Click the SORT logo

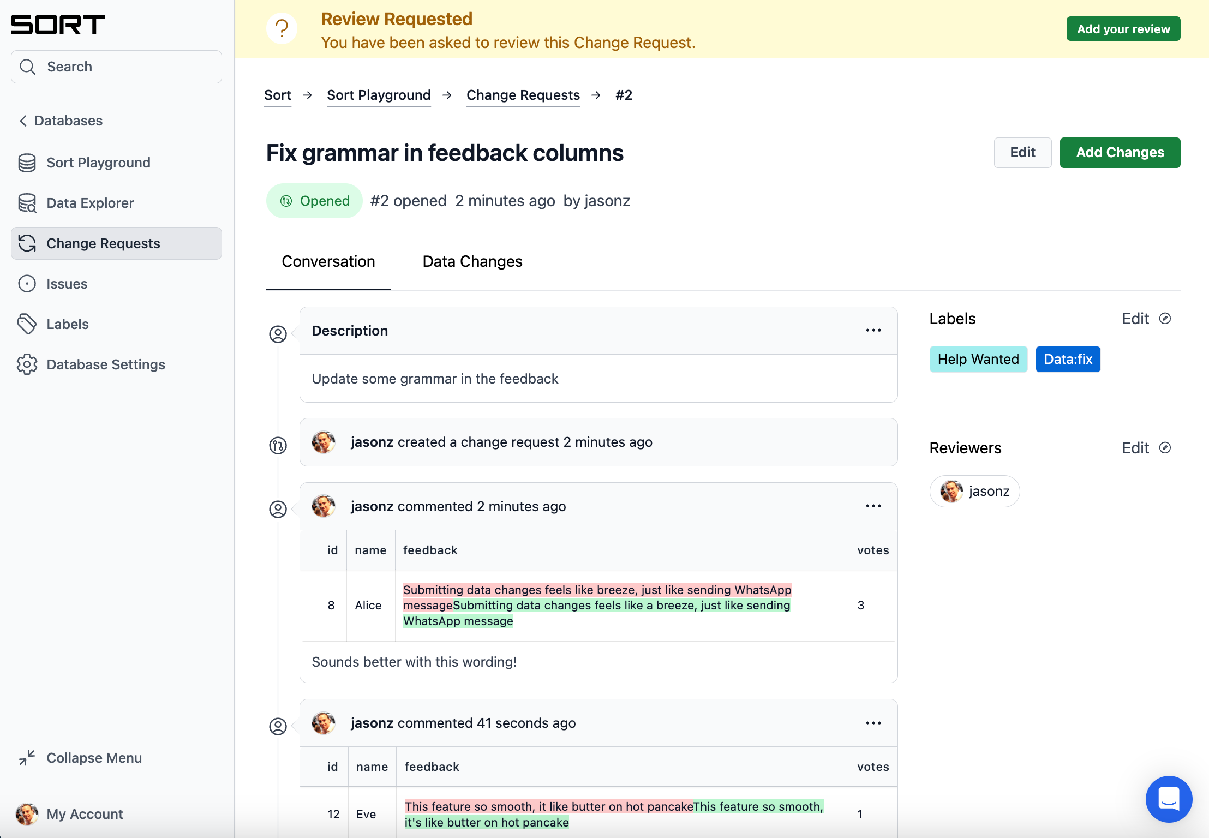[57, 25]
